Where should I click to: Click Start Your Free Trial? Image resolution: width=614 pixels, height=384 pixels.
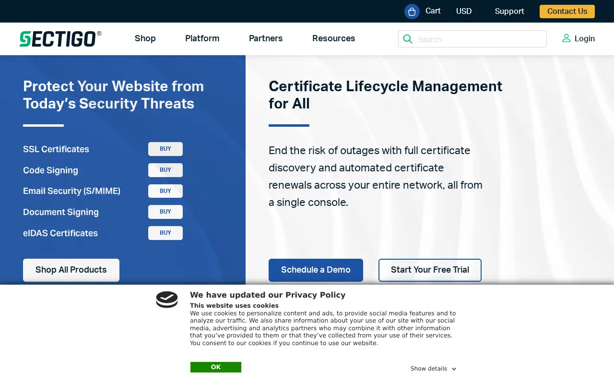coord(430,270)
